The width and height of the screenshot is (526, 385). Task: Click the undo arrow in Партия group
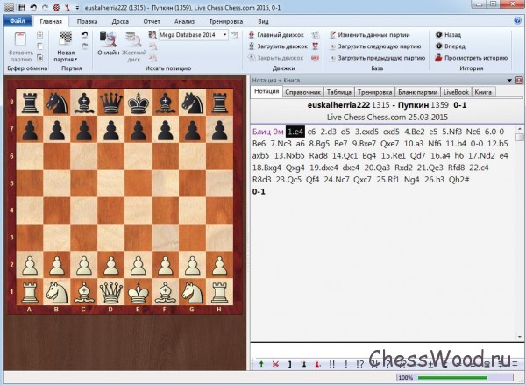(84, 34)
